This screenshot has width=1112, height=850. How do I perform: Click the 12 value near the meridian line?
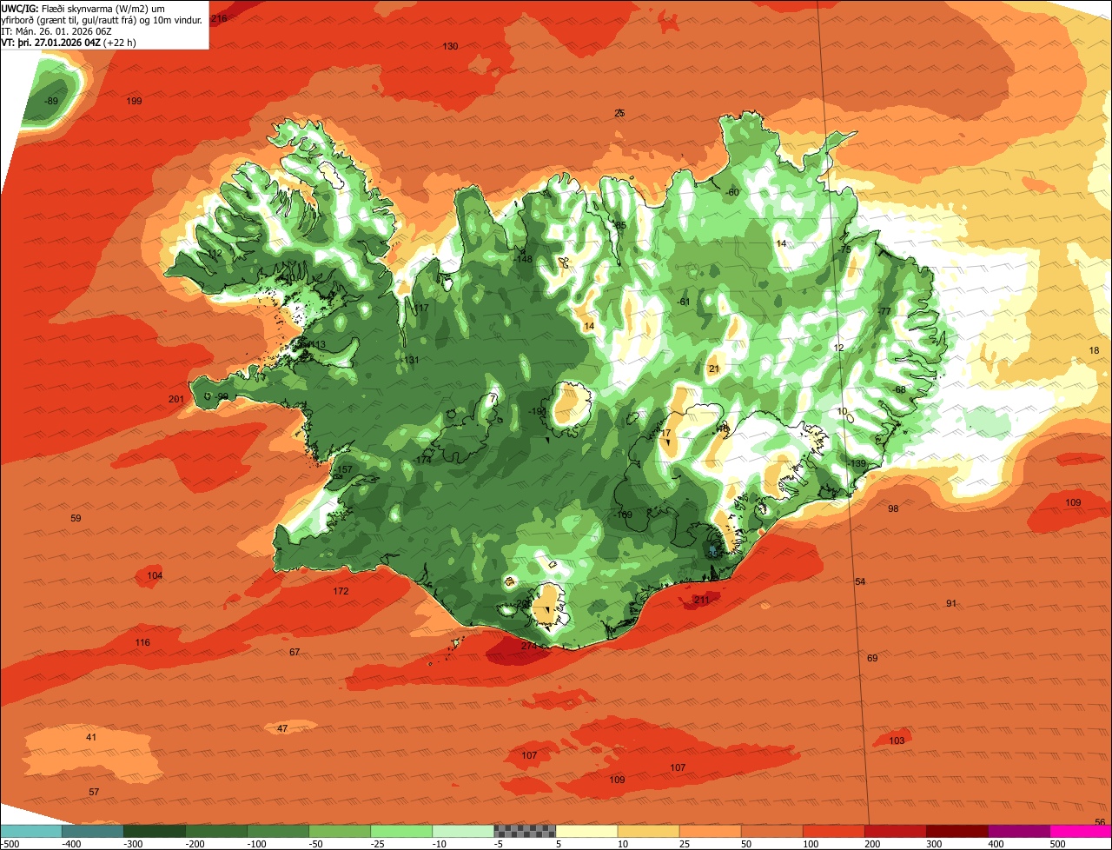click(838, 348)
